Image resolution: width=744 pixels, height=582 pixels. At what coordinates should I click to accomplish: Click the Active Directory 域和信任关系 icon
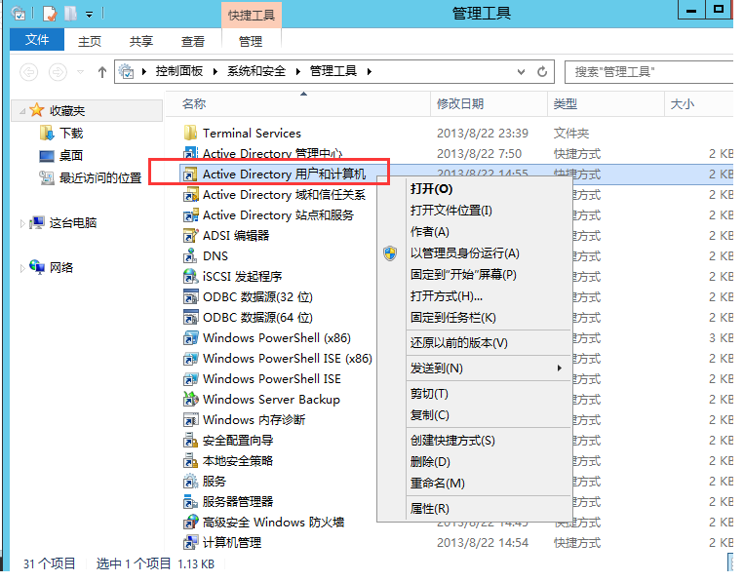[190, 194]
